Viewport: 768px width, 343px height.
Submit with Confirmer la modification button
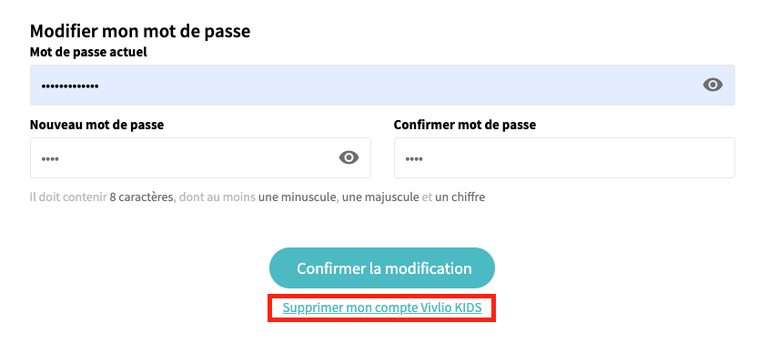click(x=382, y=268)
